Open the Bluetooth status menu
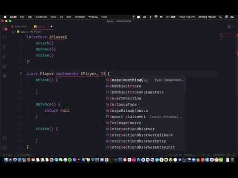This screenshot has height=178, width=238. 150,17
